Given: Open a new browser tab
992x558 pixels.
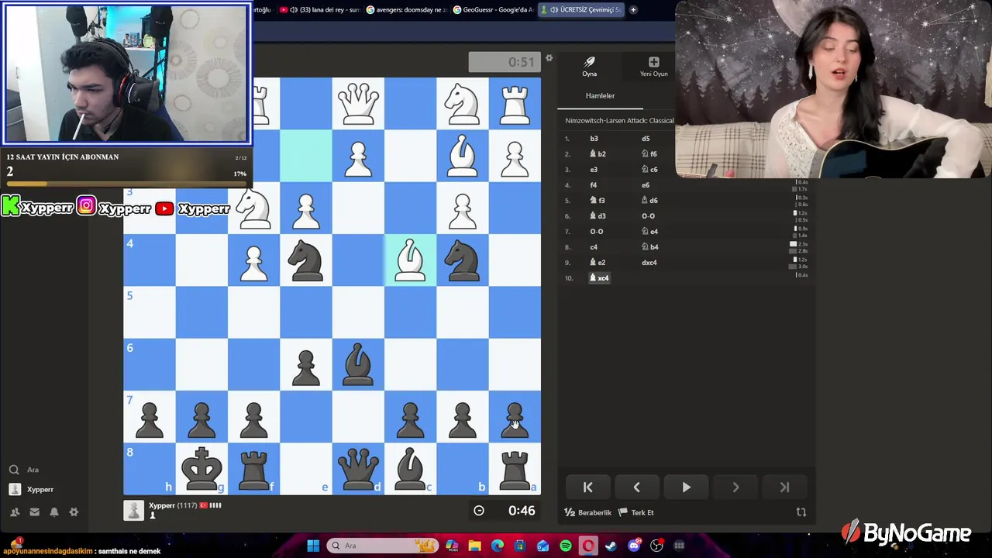Looking at the screenshot, I should tap(633, 9).
